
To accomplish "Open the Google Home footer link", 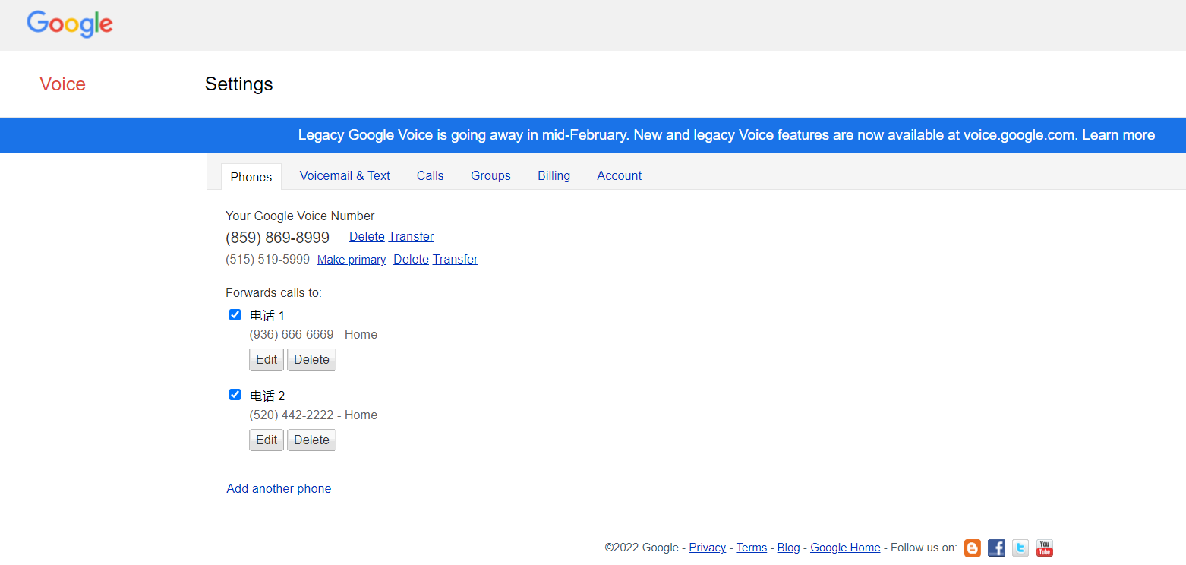I will pos(845,548).
